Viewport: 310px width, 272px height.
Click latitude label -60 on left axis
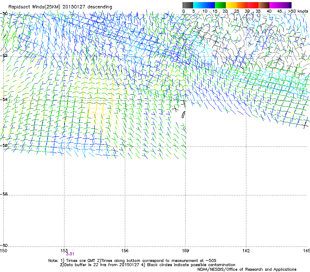[x=4, y=246]
